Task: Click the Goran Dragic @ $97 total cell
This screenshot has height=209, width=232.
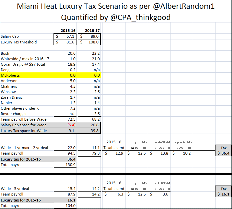Action: pos(27,64)
